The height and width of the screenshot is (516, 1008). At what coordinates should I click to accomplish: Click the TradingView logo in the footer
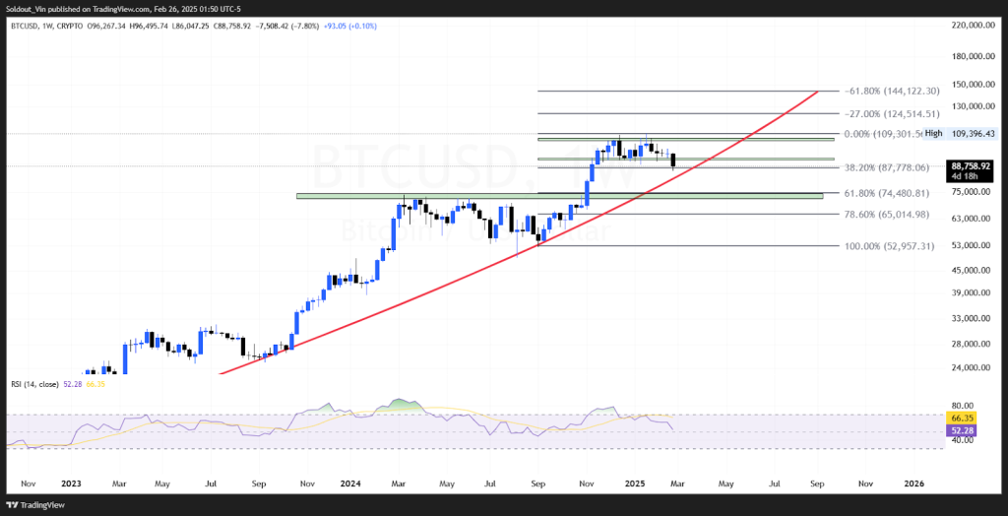tap(39, 502)
